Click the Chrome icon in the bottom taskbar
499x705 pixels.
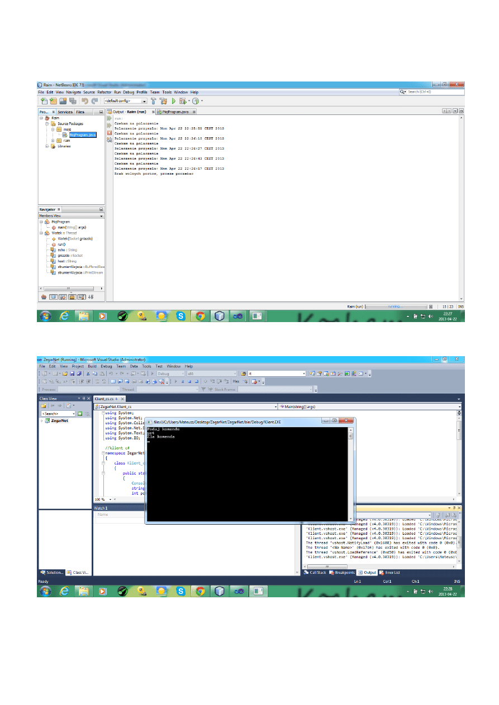click(199, 591)
